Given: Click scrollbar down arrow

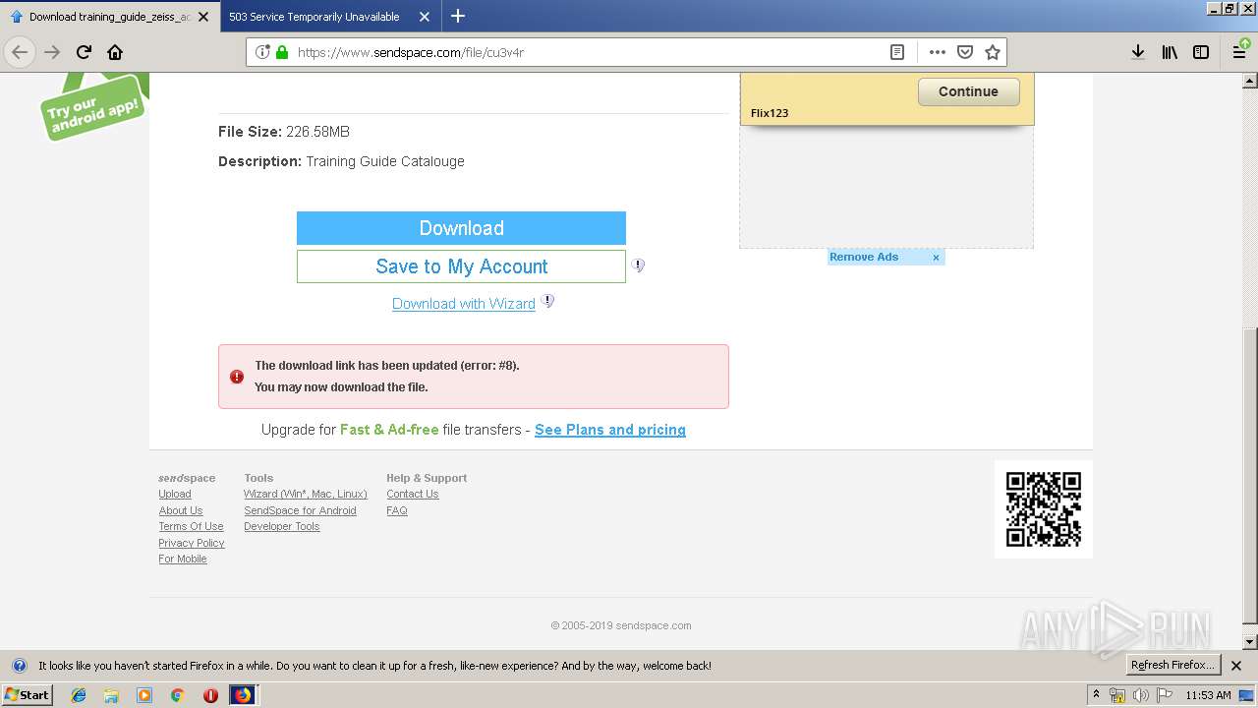Looking at the screenshot, I should [1250, 642].
